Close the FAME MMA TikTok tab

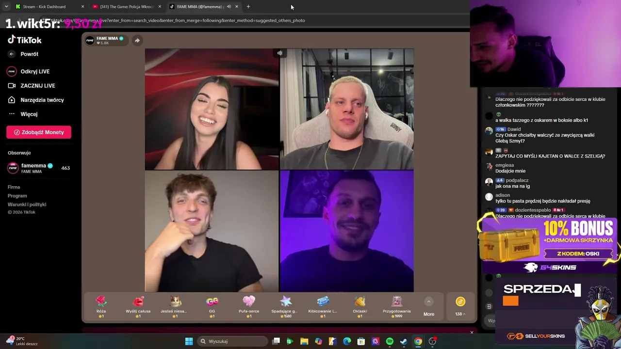tap(237, 7)
